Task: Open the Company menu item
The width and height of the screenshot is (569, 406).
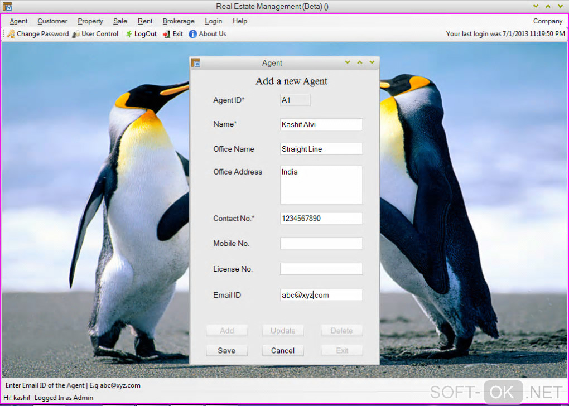Action: 548,21
